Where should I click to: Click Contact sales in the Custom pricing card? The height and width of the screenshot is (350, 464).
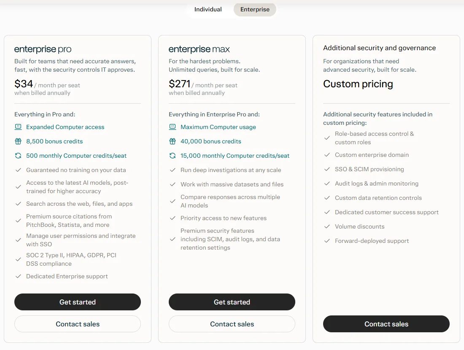386,324
